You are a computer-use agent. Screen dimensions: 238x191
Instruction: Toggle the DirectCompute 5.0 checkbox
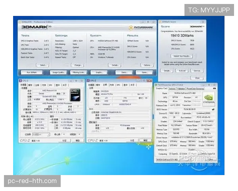click(x=199, y=154)
